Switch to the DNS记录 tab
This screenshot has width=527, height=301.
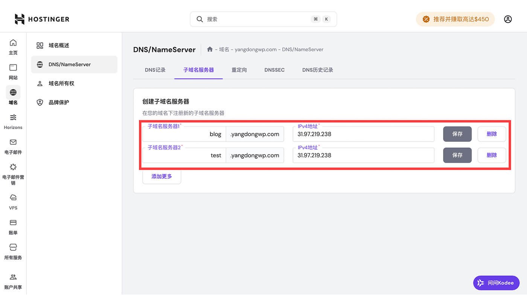[x=155, y=70]
